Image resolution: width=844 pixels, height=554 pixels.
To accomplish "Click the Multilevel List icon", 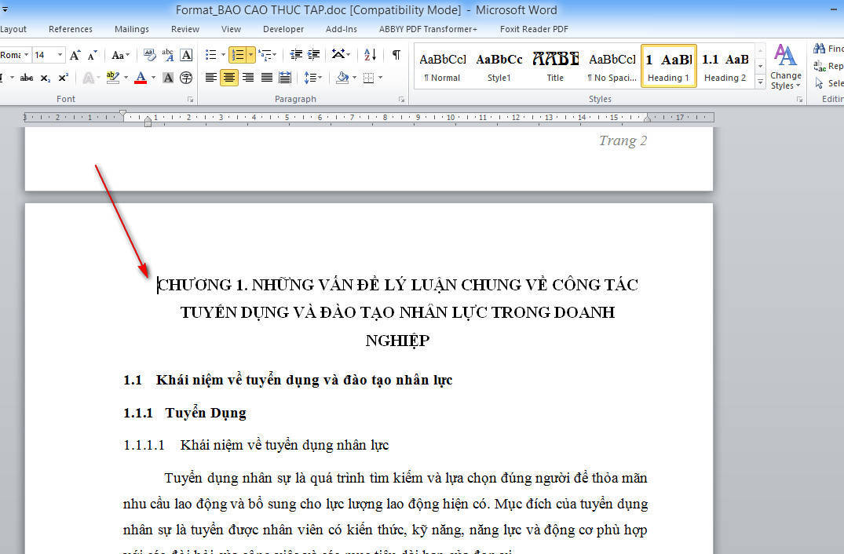I will point(265,55).
